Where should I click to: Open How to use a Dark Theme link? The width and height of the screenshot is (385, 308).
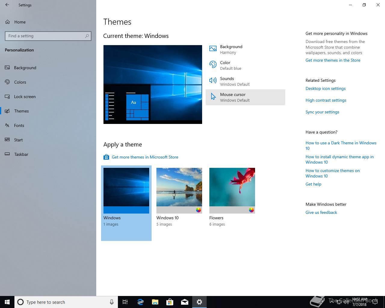tap(341, 146)
